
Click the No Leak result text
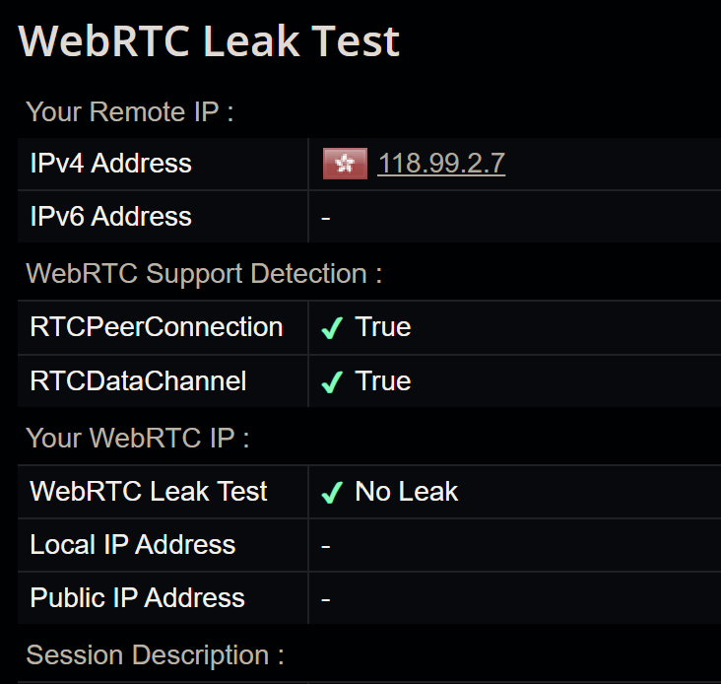[407, 491]
